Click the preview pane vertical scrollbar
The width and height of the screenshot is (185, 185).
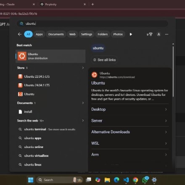[x=173, y=71]
